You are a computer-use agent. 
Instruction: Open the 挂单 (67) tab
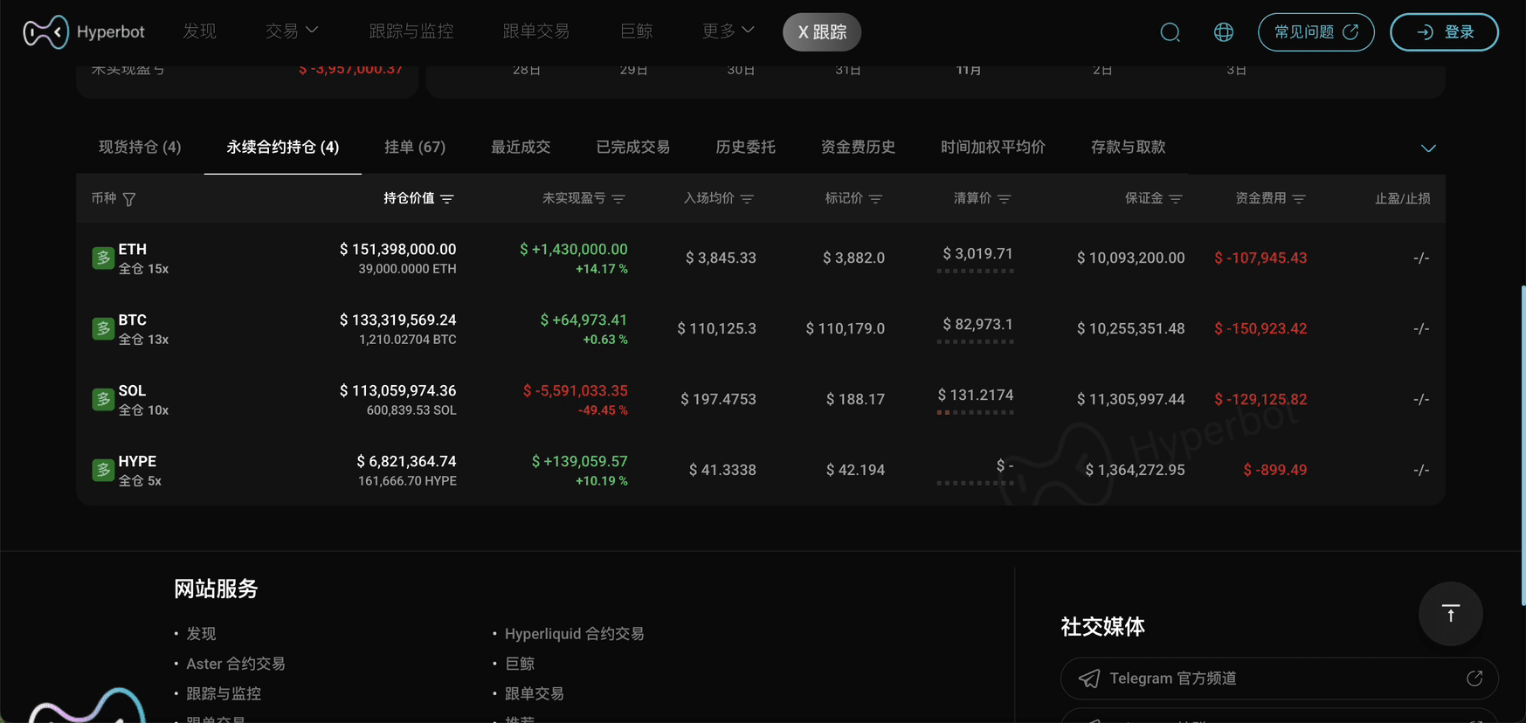point(415,147)
